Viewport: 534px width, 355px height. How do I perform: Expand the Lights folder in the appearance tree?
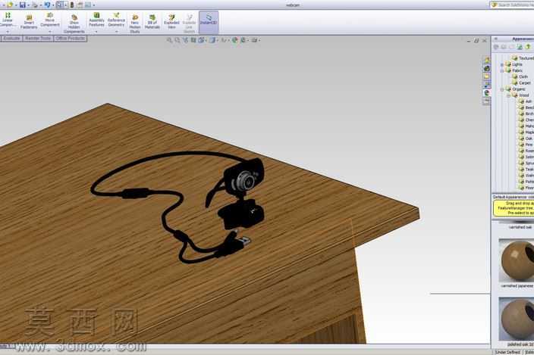(x=502, y=64)
